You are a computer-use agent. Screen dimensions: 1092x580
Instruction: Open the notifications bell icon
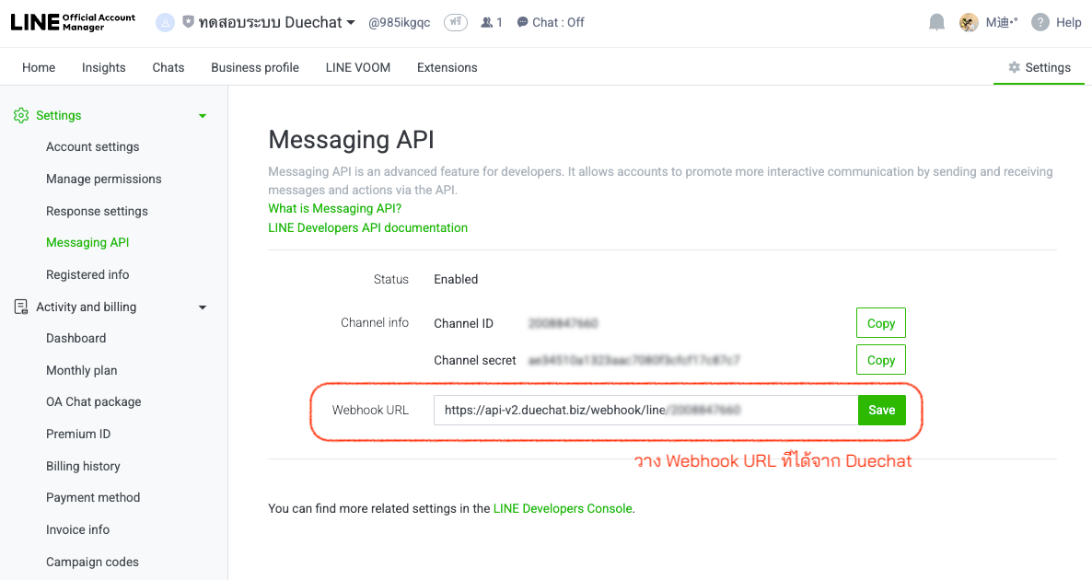(936, 21)
